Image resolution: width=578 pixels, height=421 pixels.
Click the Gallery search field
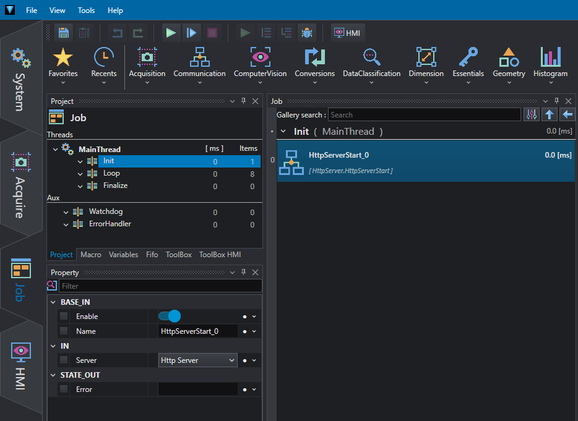[425, 114]
